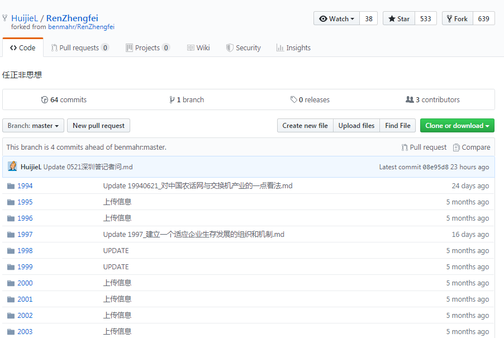Click the branch icon next to 1 branch
This screenshot has width=504, height=338.
(172, 100)
